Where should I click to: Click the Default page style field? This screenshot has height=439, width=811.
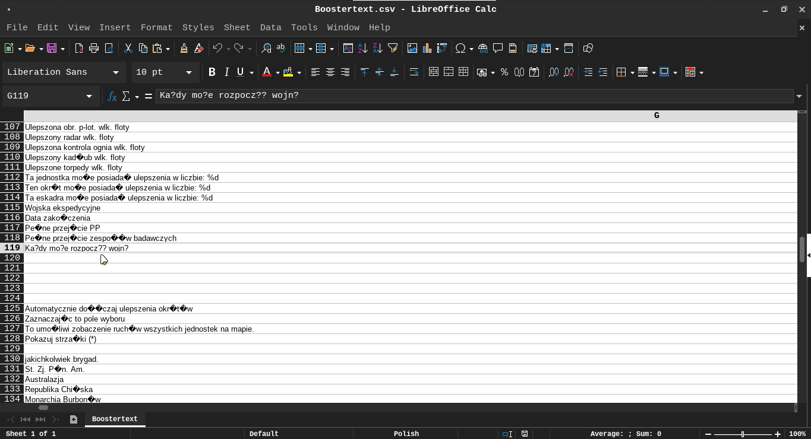point(264,434)
